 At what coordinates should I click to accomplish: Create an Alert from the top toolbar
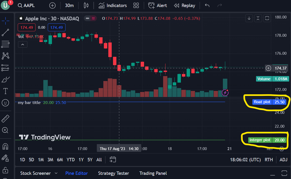pyautogui.click(x=158, y=5)
